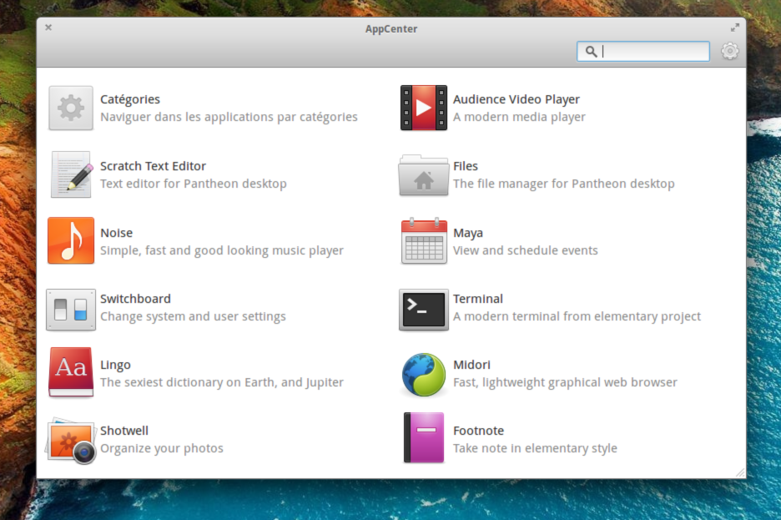The image size is (781, 520).
Task: Open the Scratch Text Editor icon
Action: [x=72, y=174]
